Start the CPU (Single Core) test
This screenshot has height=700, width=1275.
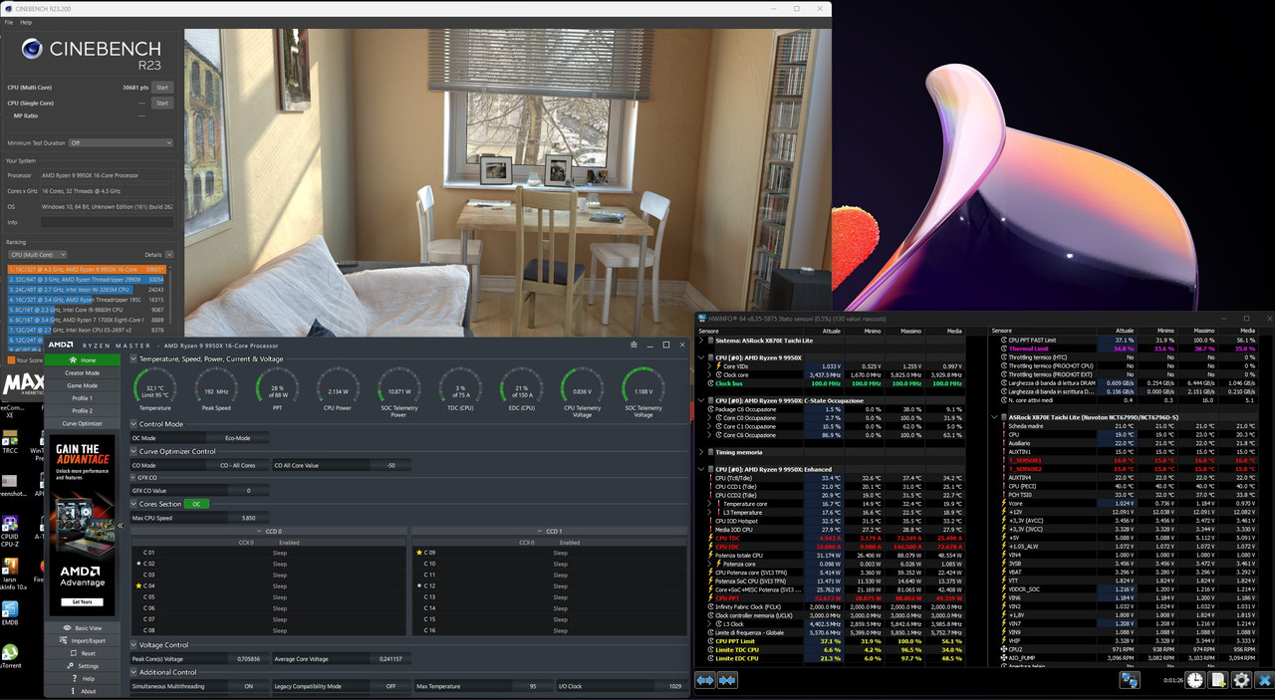[x=161, y=104]
